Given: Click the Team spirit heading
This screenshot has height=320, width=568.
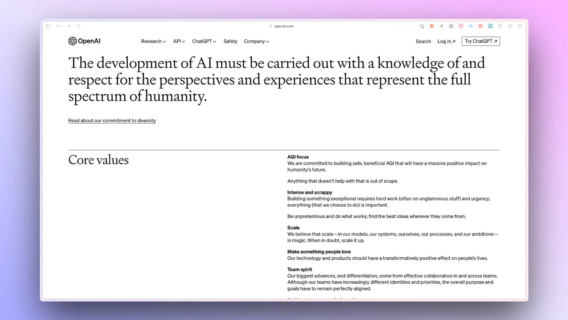Looking at the screenshot, I should 300,269.
